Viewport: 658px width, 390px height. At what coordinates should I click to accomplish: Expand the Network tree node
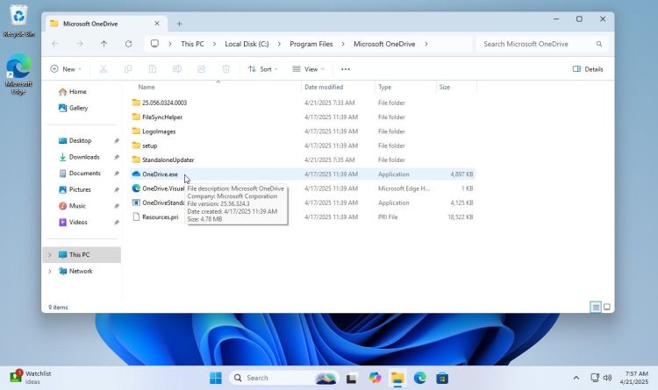(x=50, y=271)
